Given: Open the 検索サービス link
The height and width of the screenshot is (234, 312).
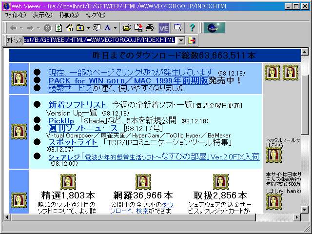Looking at the screenshot, I should 71,88.
